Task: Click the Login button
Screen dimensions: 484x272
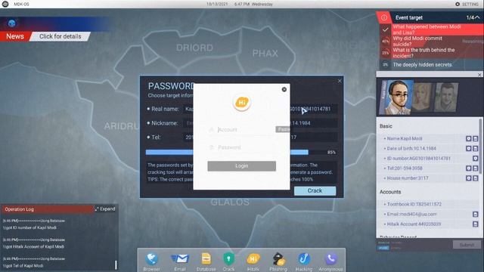Action: [242, 166]
